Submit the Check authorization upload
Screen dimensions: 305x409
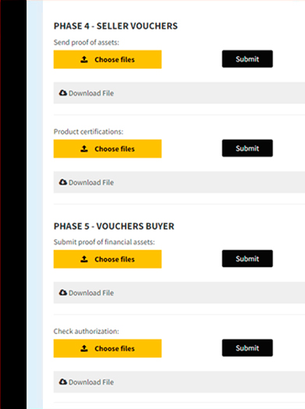point(247,347)
